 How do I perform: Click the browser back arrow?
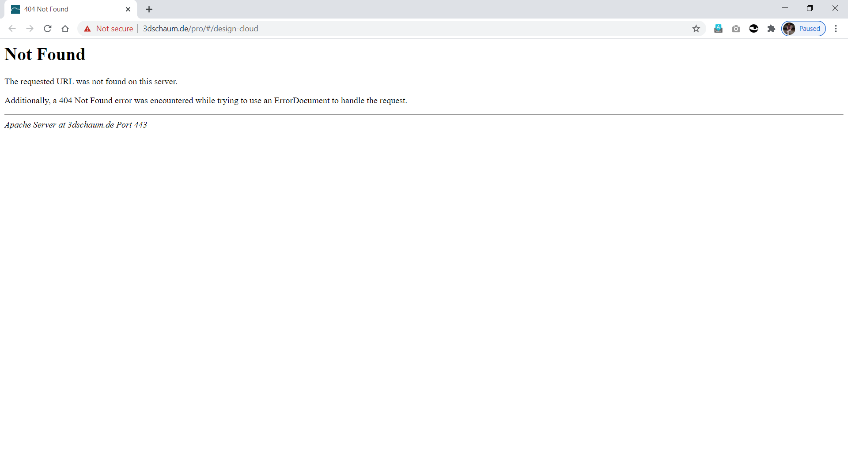click(12, 29)
